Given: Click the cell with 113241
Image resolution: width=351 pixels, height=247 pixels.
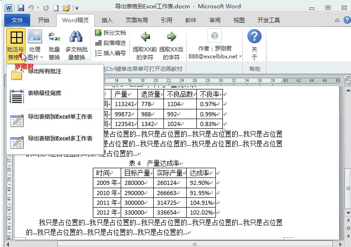Looking at the screenshot, I should point(124,104).
